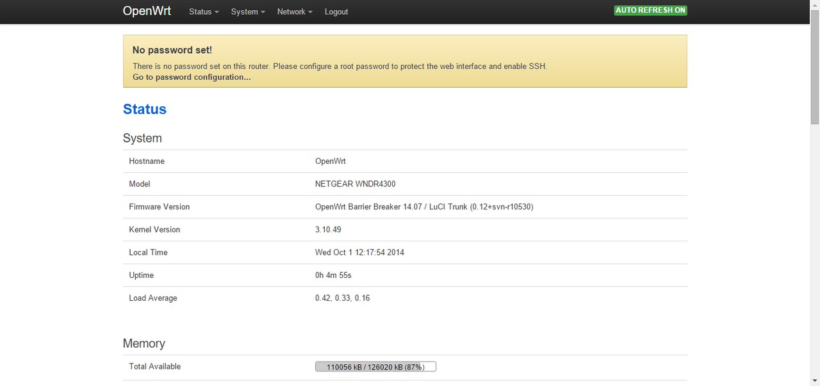
Task: Click the Barrier Breaker firmware version text
Action: click(423, 207)
